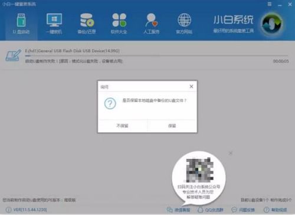Choose 保留 to keep backup files
295x215 pixels.
tap(172, 126)
